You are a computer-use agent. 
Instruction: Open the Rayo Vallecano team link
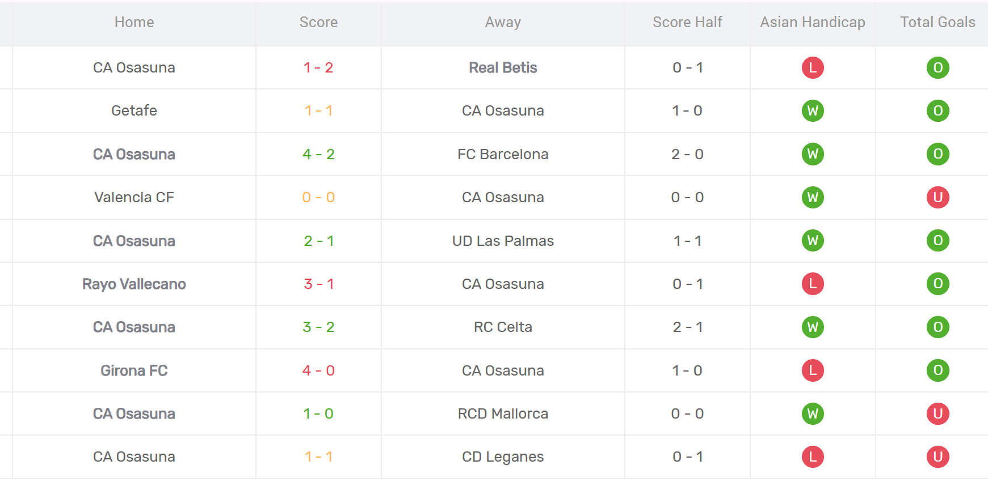(134, 284)
